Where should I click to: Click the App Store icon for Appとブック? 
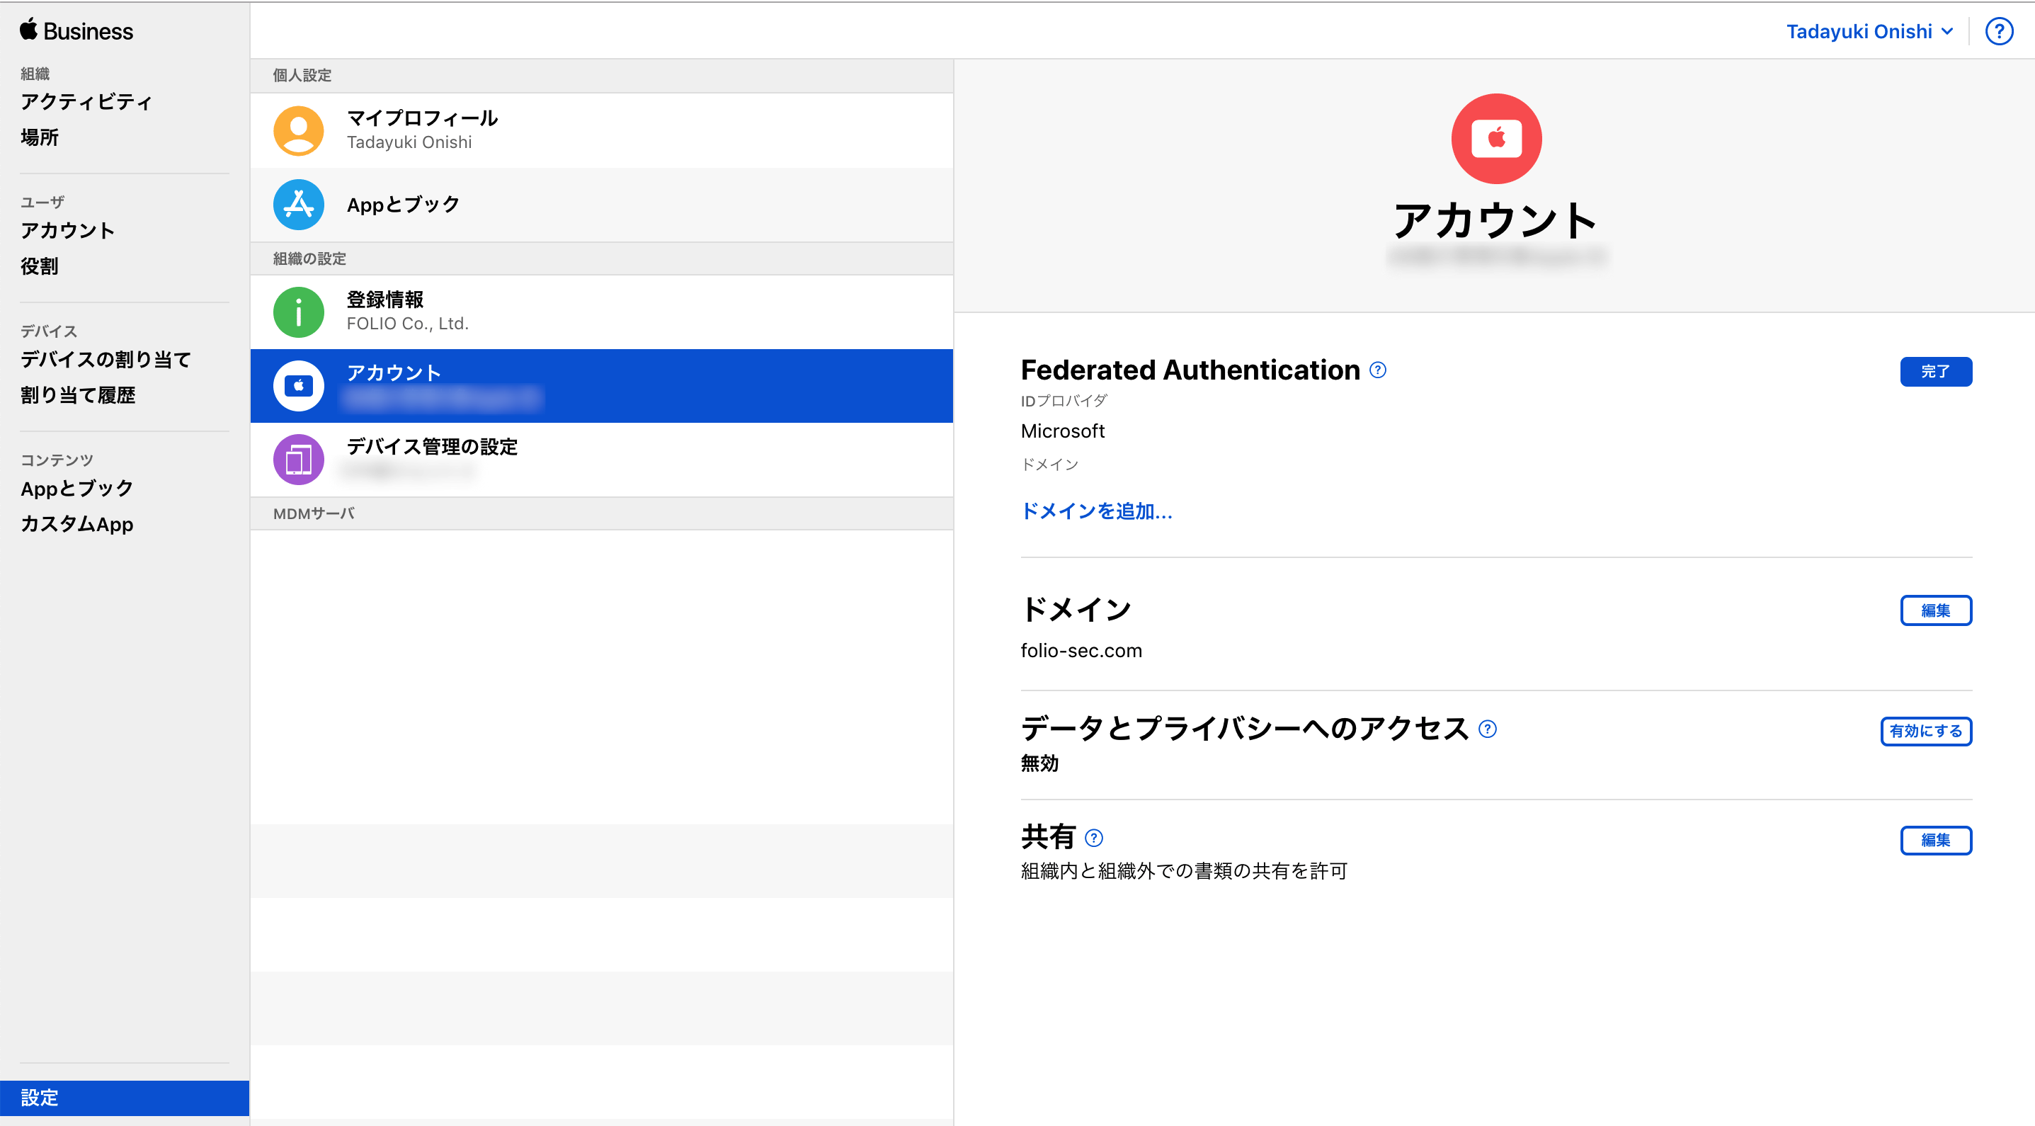[298, 205]
